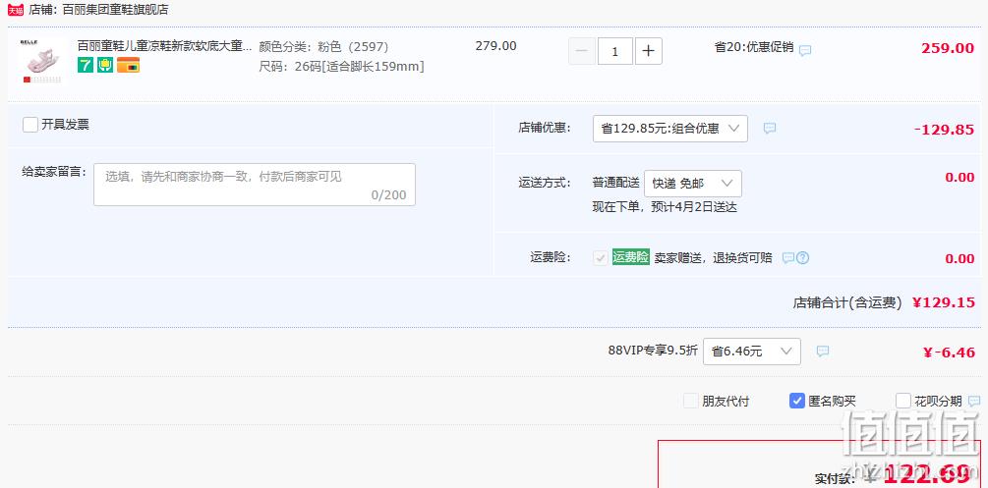Image resolution: width=988 pixels, height=488 pixels.
Task: Click the store total ¥129.15
Action: tap(943, 302)
